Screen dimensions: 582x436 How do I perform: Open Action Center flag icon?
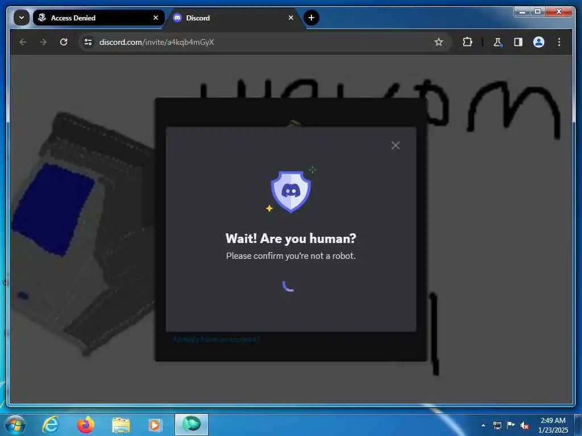point(511,425)
